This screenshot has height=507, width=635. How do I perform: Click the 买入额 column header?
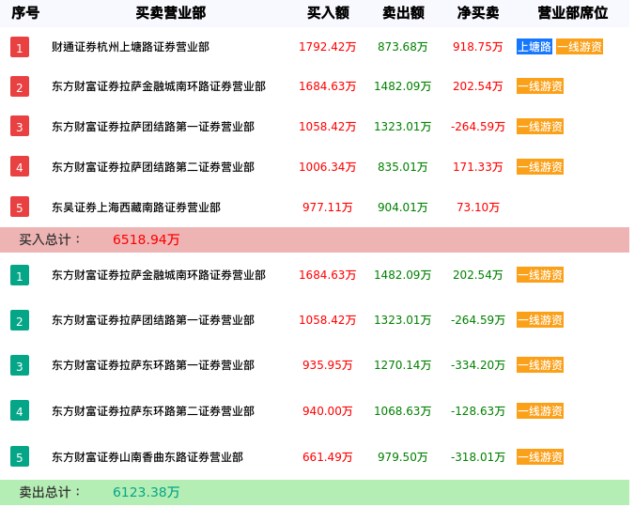328,13
